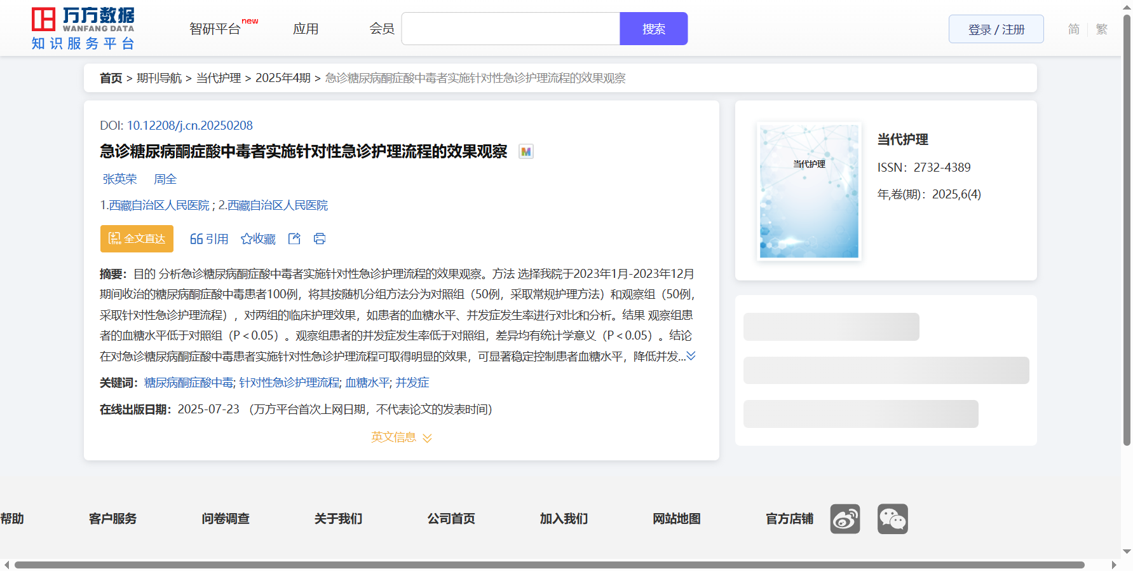
Task: Switch to simplified Chinese 简
Action: pos(1073,29)
